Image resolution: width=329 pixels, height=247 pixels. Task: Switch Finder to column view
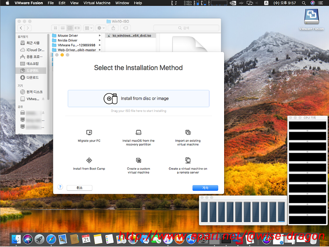[x=70, y=28]
